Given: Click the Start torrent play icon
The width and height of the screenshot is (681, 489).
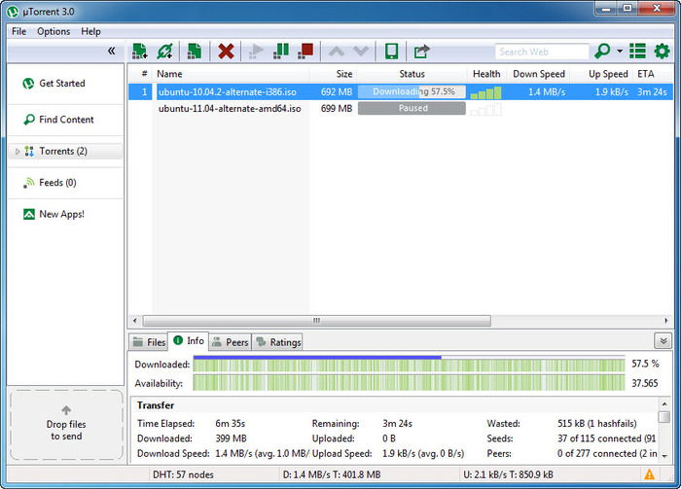Looking at the screenshot, I should click(256, 52).
